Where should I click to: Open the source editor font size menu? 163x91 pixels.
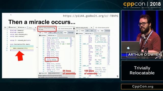5,28
